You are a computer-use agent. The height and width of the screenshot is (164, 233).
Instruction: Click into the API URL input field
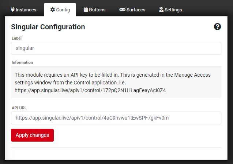coord(116,118)
